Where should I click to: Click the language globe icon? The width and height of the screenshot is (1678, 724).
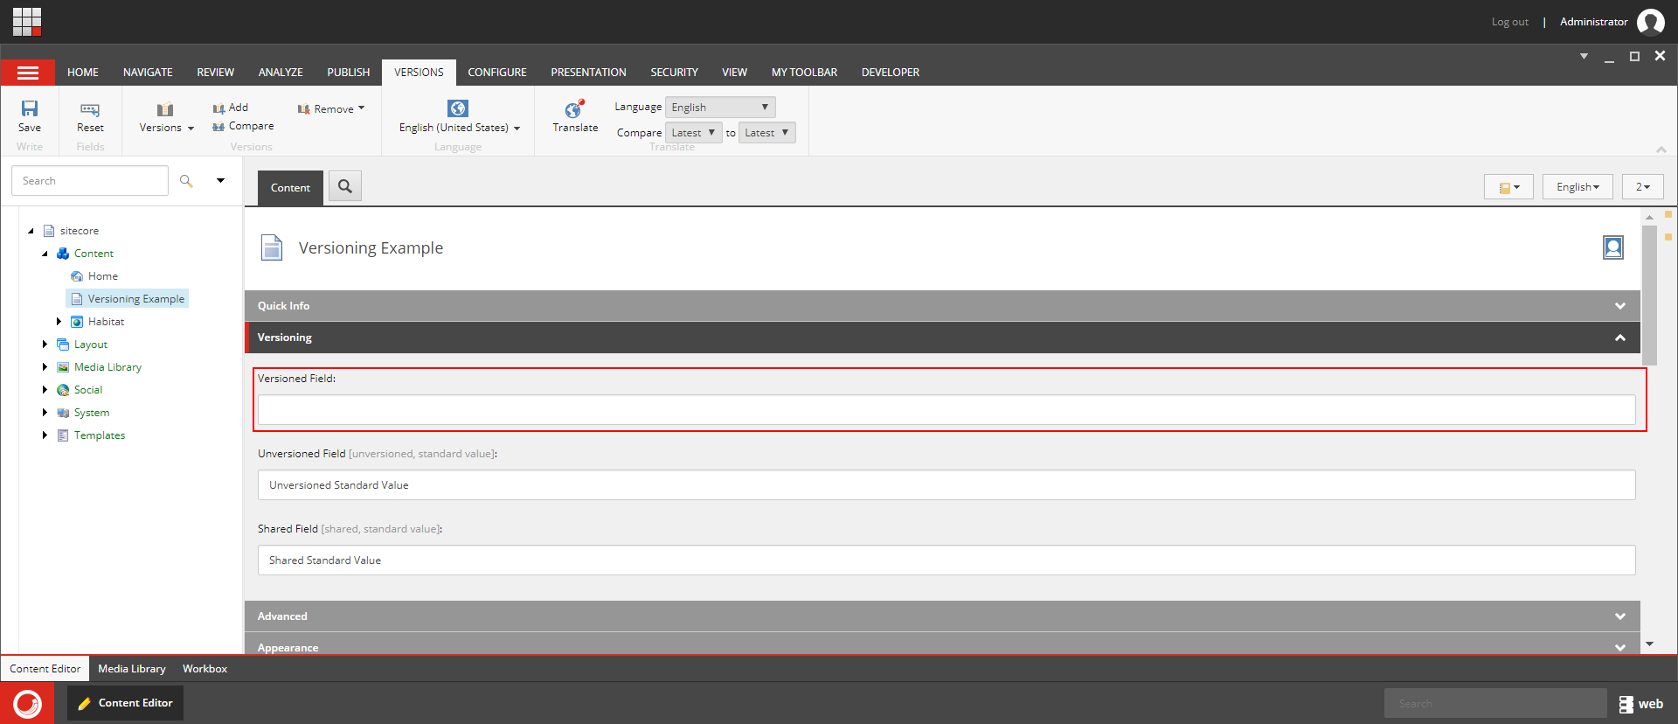(x=458, y=108)
